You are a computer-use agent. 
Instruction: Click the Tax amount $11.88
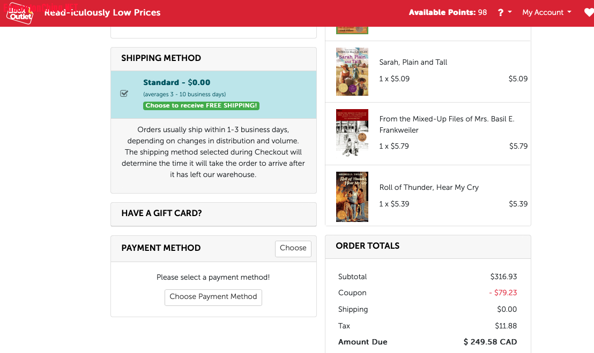point(506,326)
